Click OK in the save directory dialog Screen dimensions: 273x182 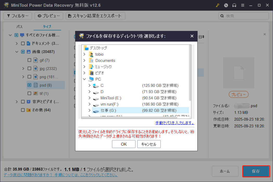123,144
